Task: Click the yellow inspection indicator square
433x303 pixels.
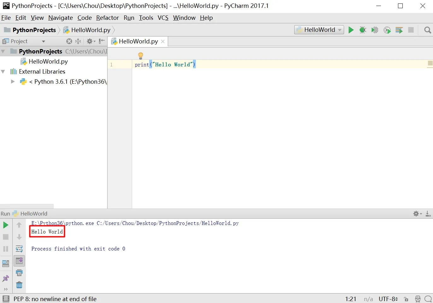Action: point(430,64)
